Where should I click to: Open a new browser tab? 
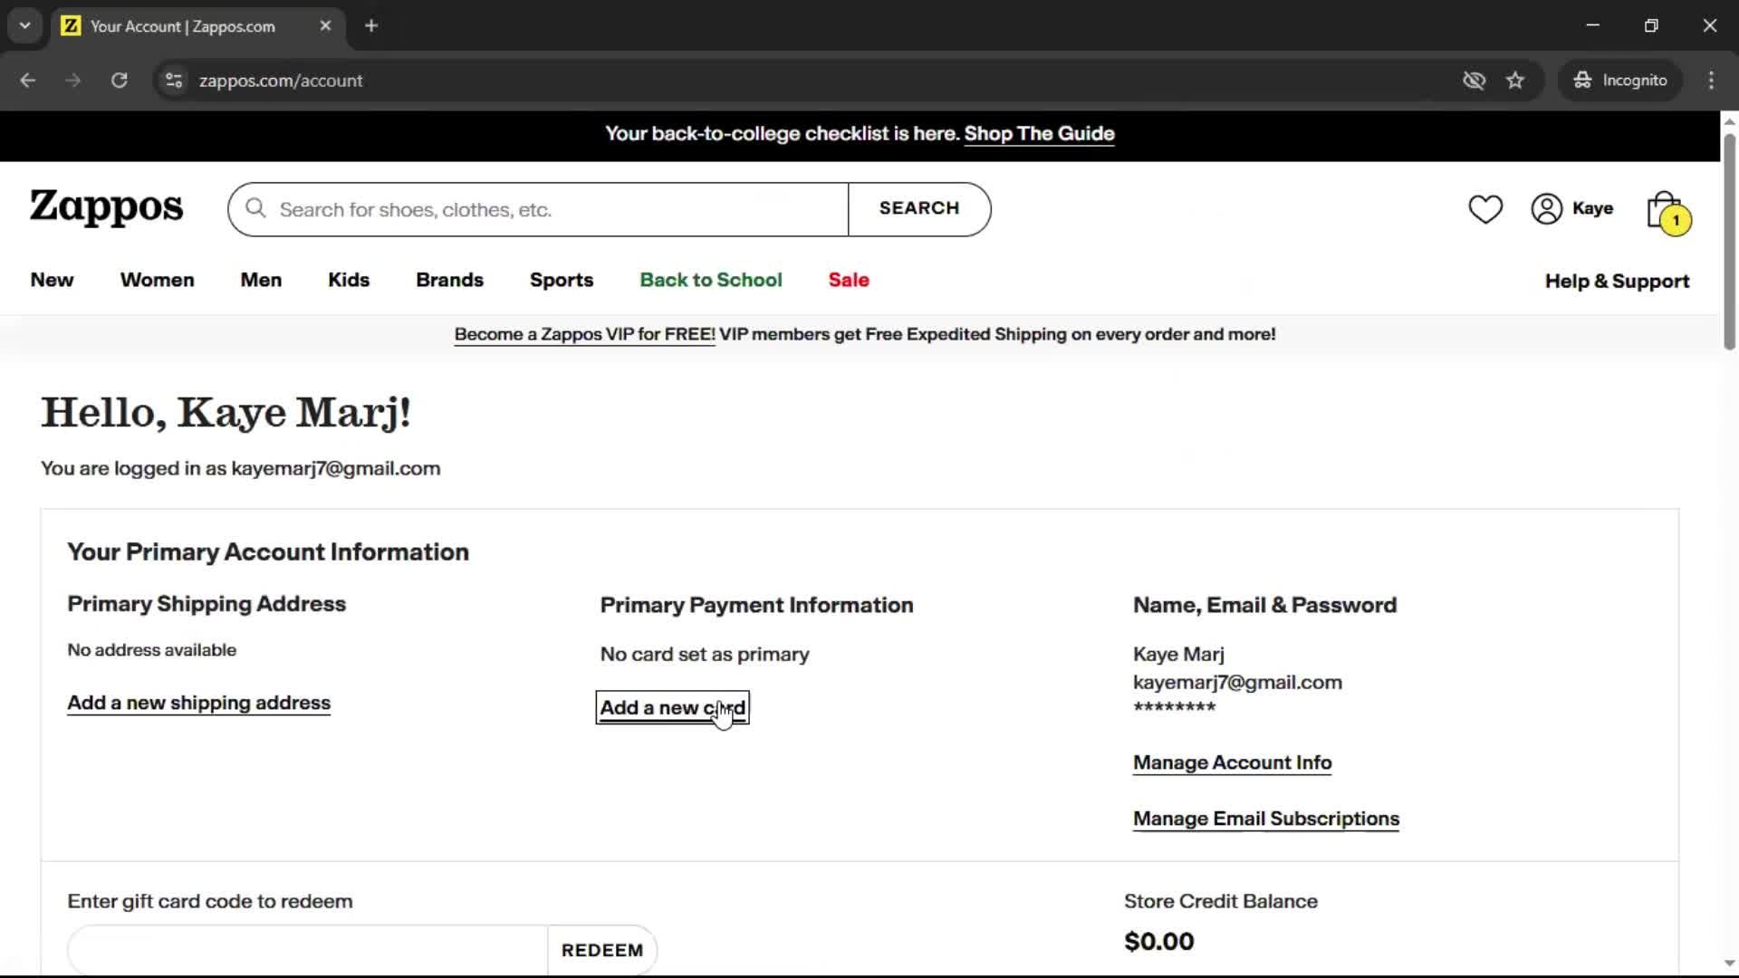click(371, 25)
